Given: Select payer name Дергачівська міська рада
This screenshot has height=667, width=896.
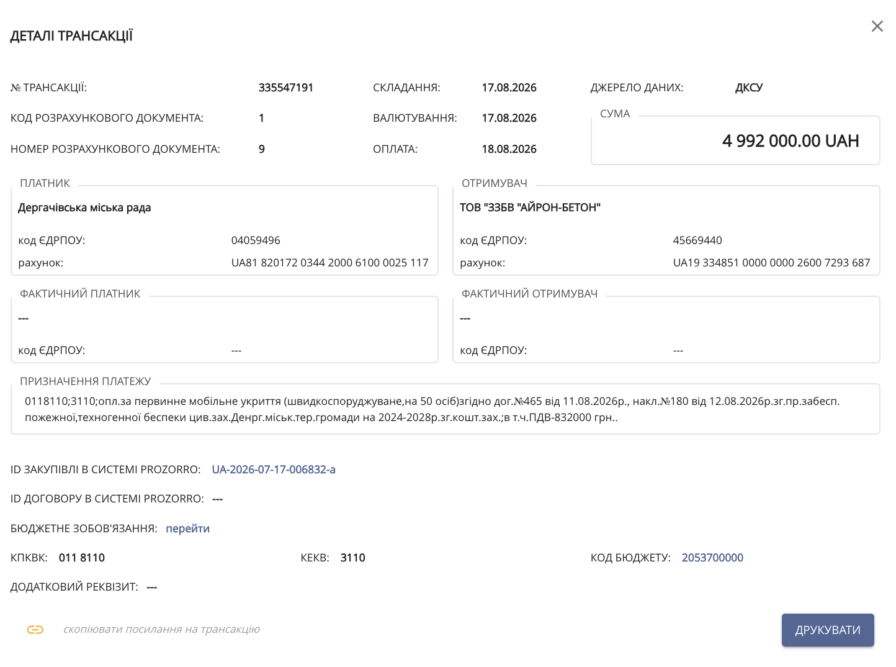Looking at the screenshot, I should tap(84, 207).
